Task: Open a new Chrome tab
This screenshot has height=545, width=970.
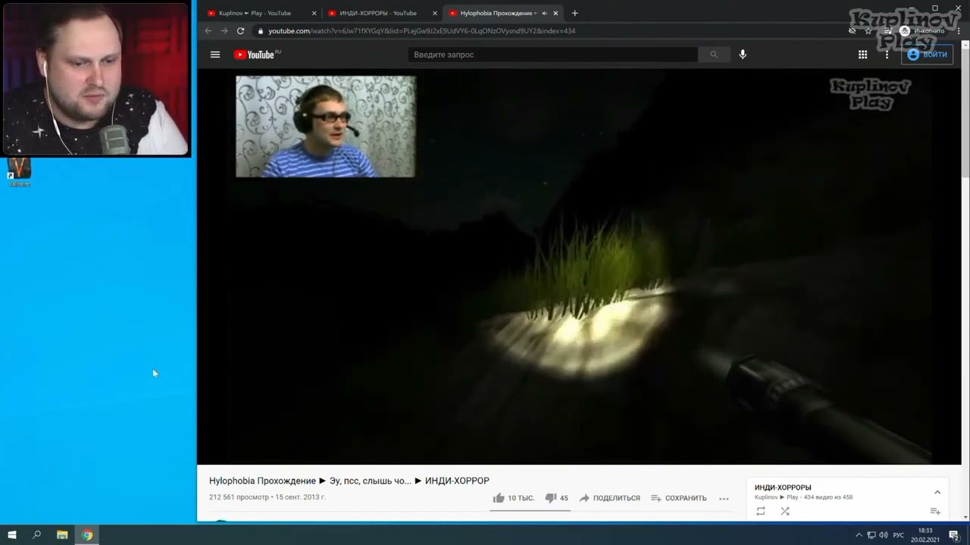Action: [x=574, y=13]
